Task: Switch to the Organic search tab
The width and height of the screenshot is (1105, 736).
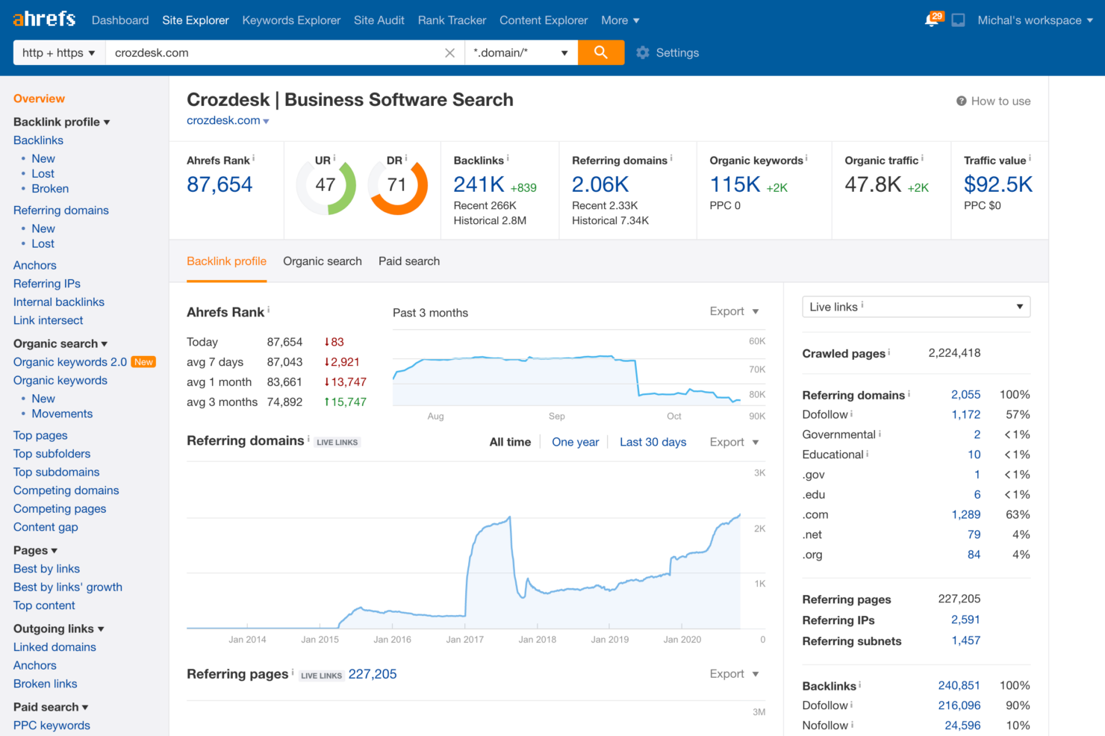Action: click(x=322, y=261)
